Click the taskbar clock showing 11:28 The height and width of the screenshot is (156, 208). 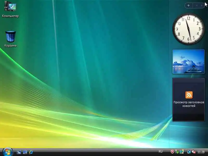(x=201, y=152)
